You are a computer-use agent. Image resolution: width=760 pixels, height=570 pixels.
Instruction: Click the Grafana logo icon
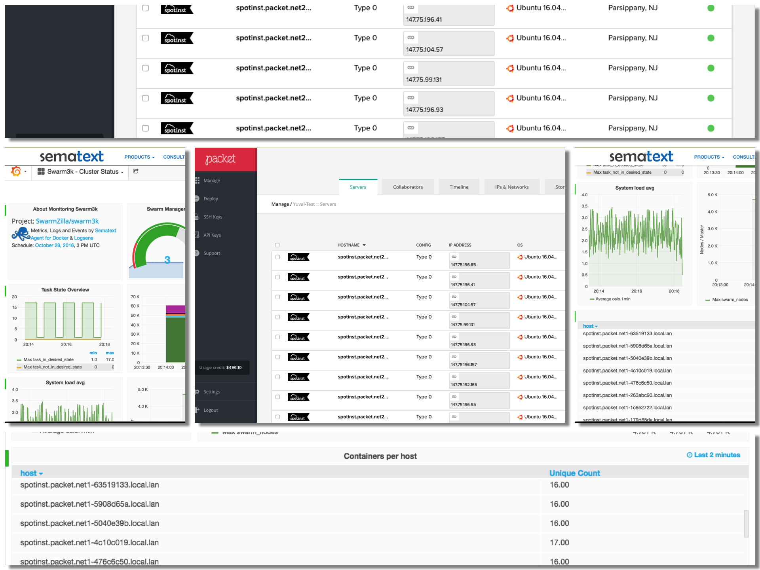16,171
